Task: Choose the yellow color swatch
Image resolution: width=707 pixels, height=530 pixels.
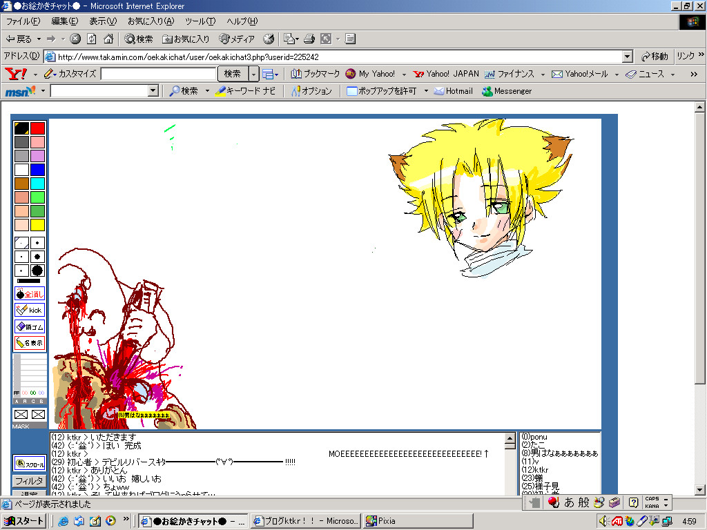Action: tap(37, 225)
